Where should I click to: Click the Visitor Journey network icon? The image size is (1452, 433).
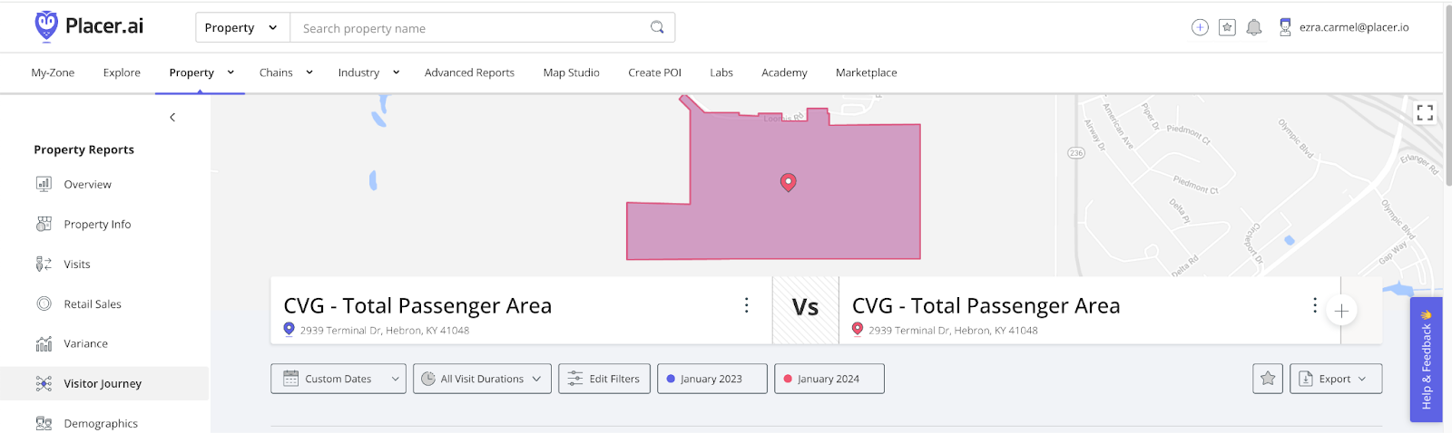(44, 383)
